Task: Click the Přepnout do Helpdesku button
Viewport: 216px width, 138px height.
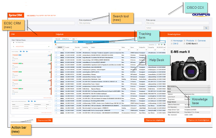Action: [154, 120]
